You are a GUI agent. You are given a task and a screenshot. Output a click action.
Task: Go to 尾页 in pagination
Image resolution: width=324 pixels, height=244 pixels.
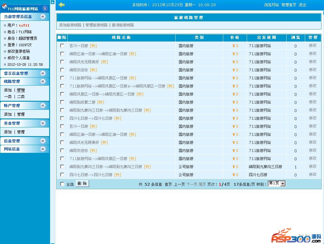[202, 184]
